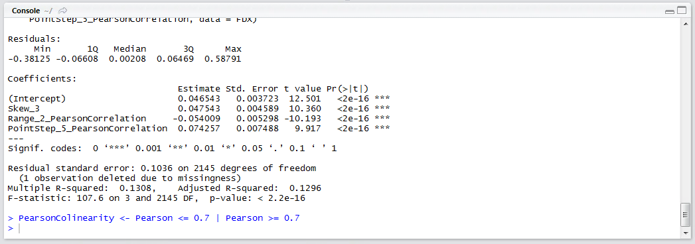
Task: Click the 'F-statistic: 107.6' line
Action: pyautogui.click(x=157, y=198)
